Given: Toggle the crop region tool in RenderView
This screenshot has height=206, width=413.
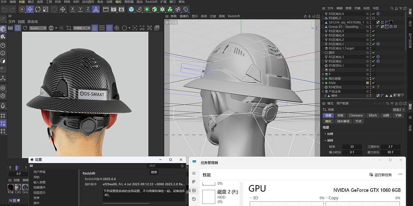Looking at the screenshot, I should click(x=69, y=28).
